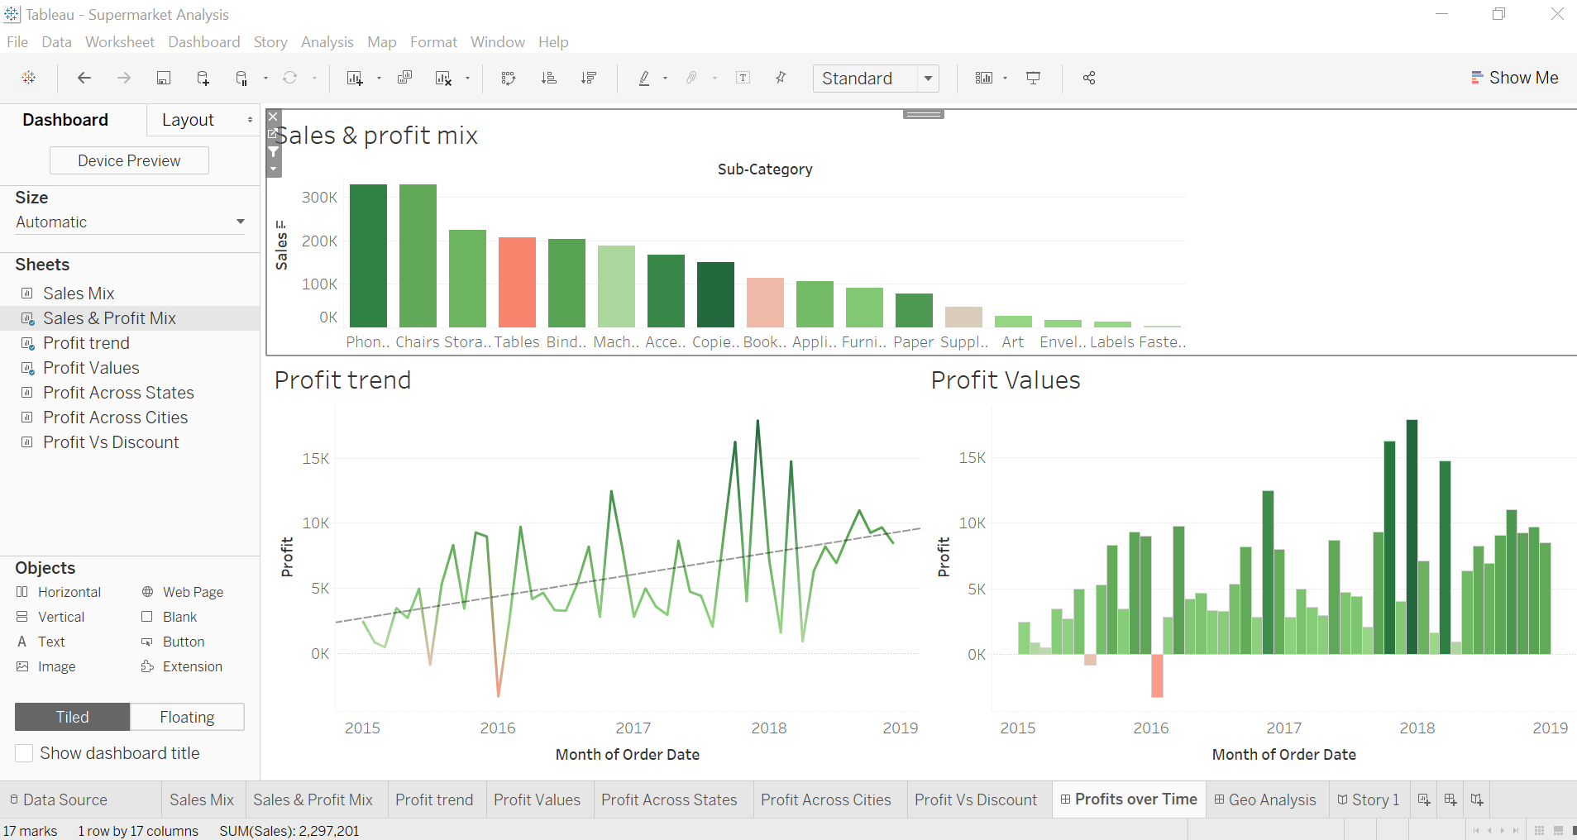Click the Undo arrow in the toolbar
The width and height of the screenshot is (1577, 840).
84,78
